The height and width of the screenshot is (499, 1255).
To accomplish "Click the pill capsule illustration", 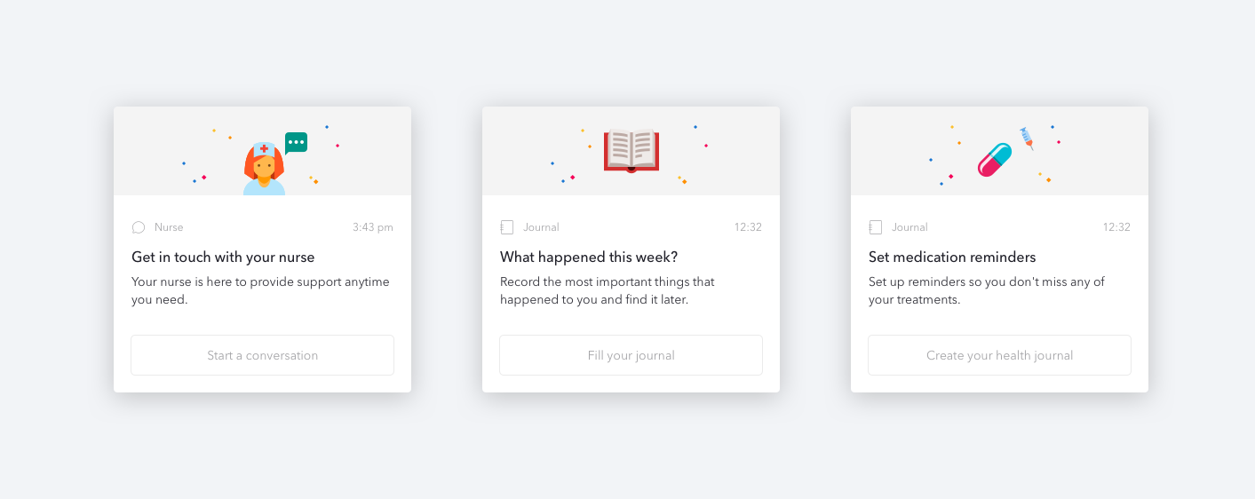I will [x=995, y=160].
